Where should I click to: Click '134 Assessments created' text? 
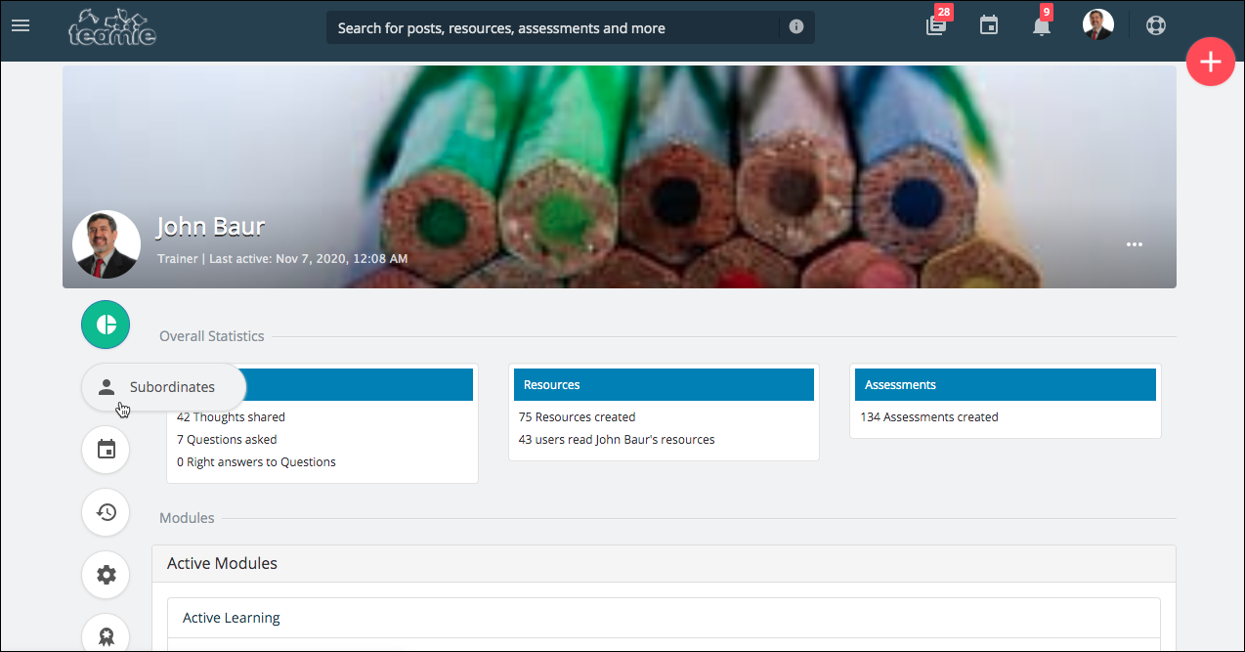tap(929, 416)
